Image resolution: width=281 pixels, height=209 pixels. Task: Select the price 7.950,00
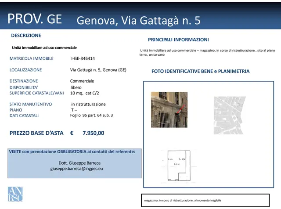coord(94,133)
